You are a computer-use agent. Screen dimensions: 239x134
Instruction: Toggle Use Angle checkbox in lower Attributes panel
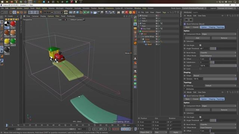tap(200, 117)
